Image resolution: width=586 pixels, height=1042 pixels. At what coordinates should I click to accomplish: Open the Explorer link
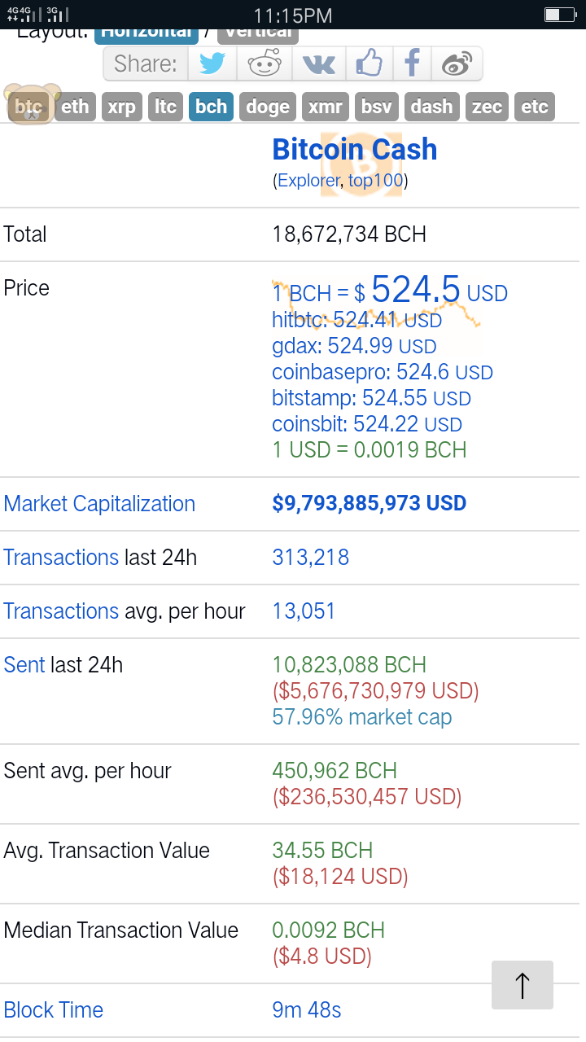tap(309, 181)
